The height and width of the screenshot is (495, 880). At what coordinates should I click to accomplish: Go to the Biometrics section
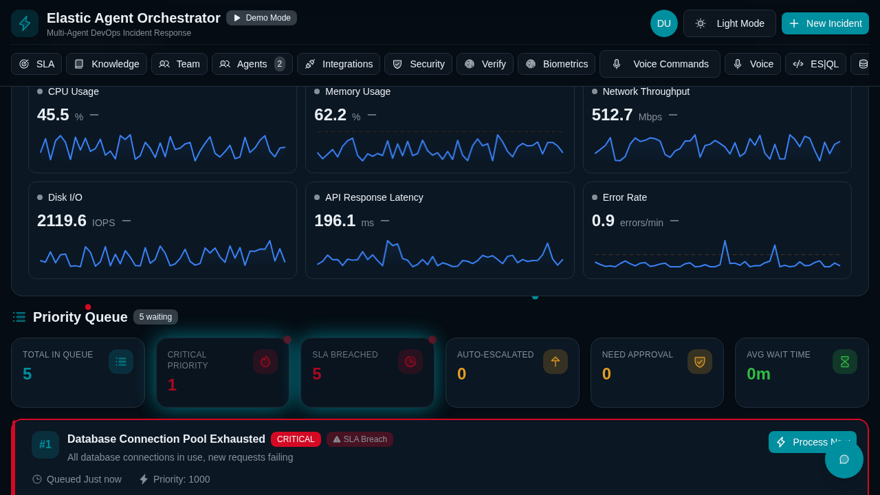[556, 64]
